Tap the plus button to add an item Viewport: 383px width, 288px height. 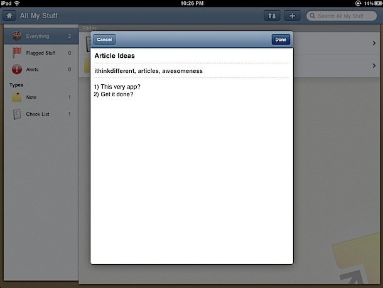[292, 16]
